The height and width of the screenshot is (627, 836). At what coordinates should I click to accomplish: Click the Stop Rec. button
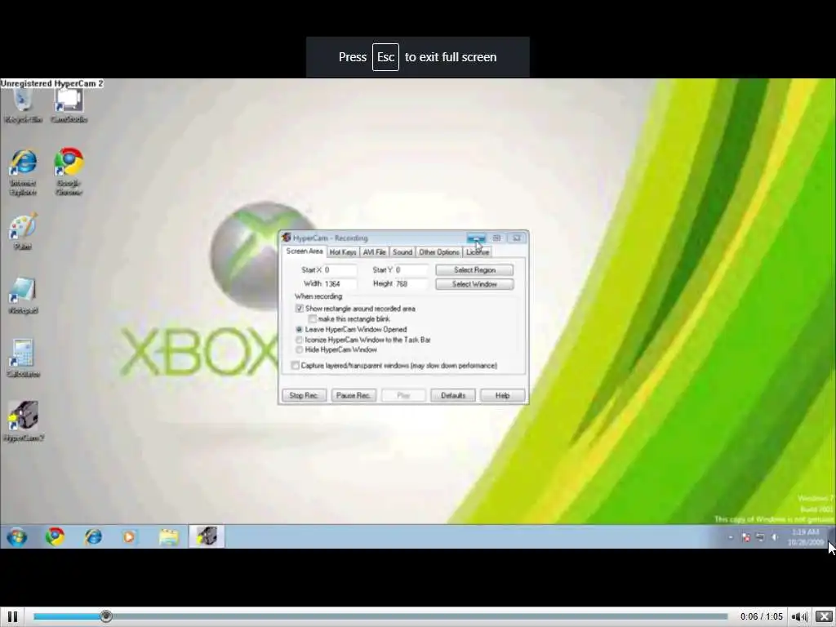304,395
